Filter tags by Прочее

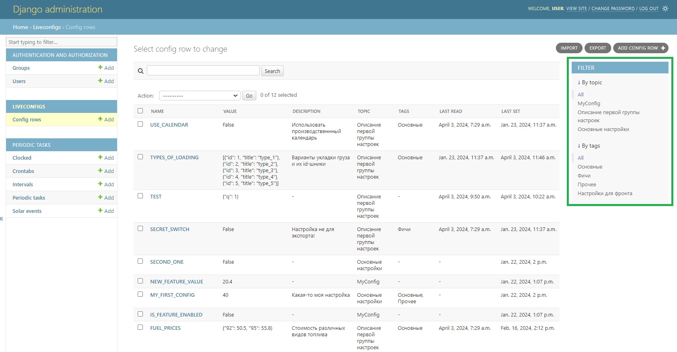(x=587, y=184)
